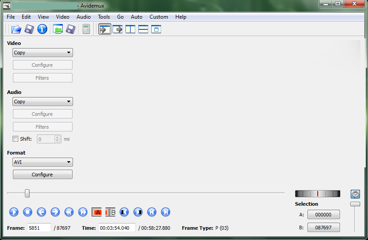Screen dimensions: 368x240
Task: Select separate window preview icon
Action: [x=156, y=29]
